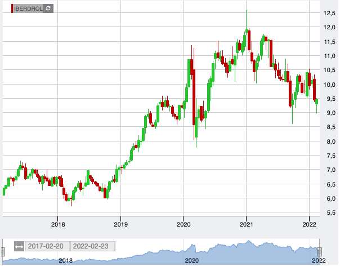Grab the right navigator range handle
340x266 pixels.
pyautogui.click(x=319, y=252)
